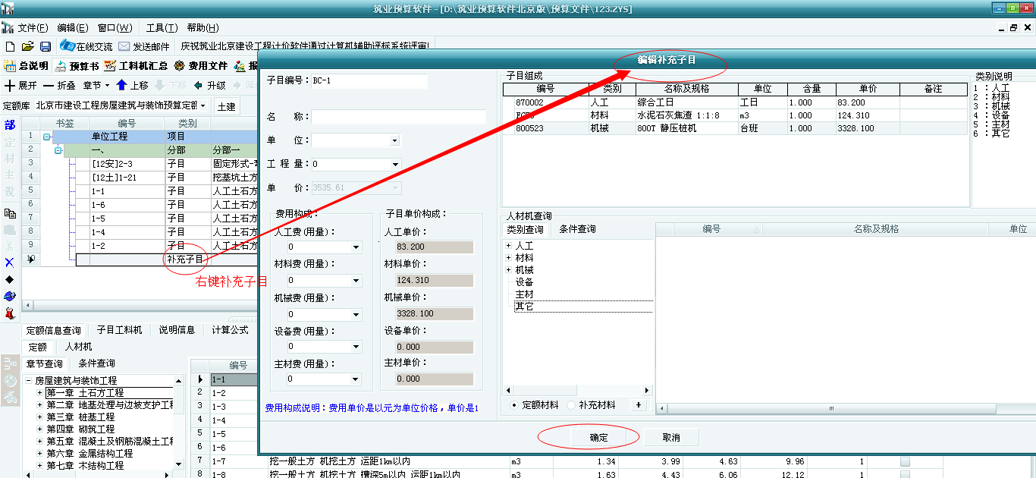1036x478 pixels.
Task: Open the 工具(T) menu
Action: (162, 28)
